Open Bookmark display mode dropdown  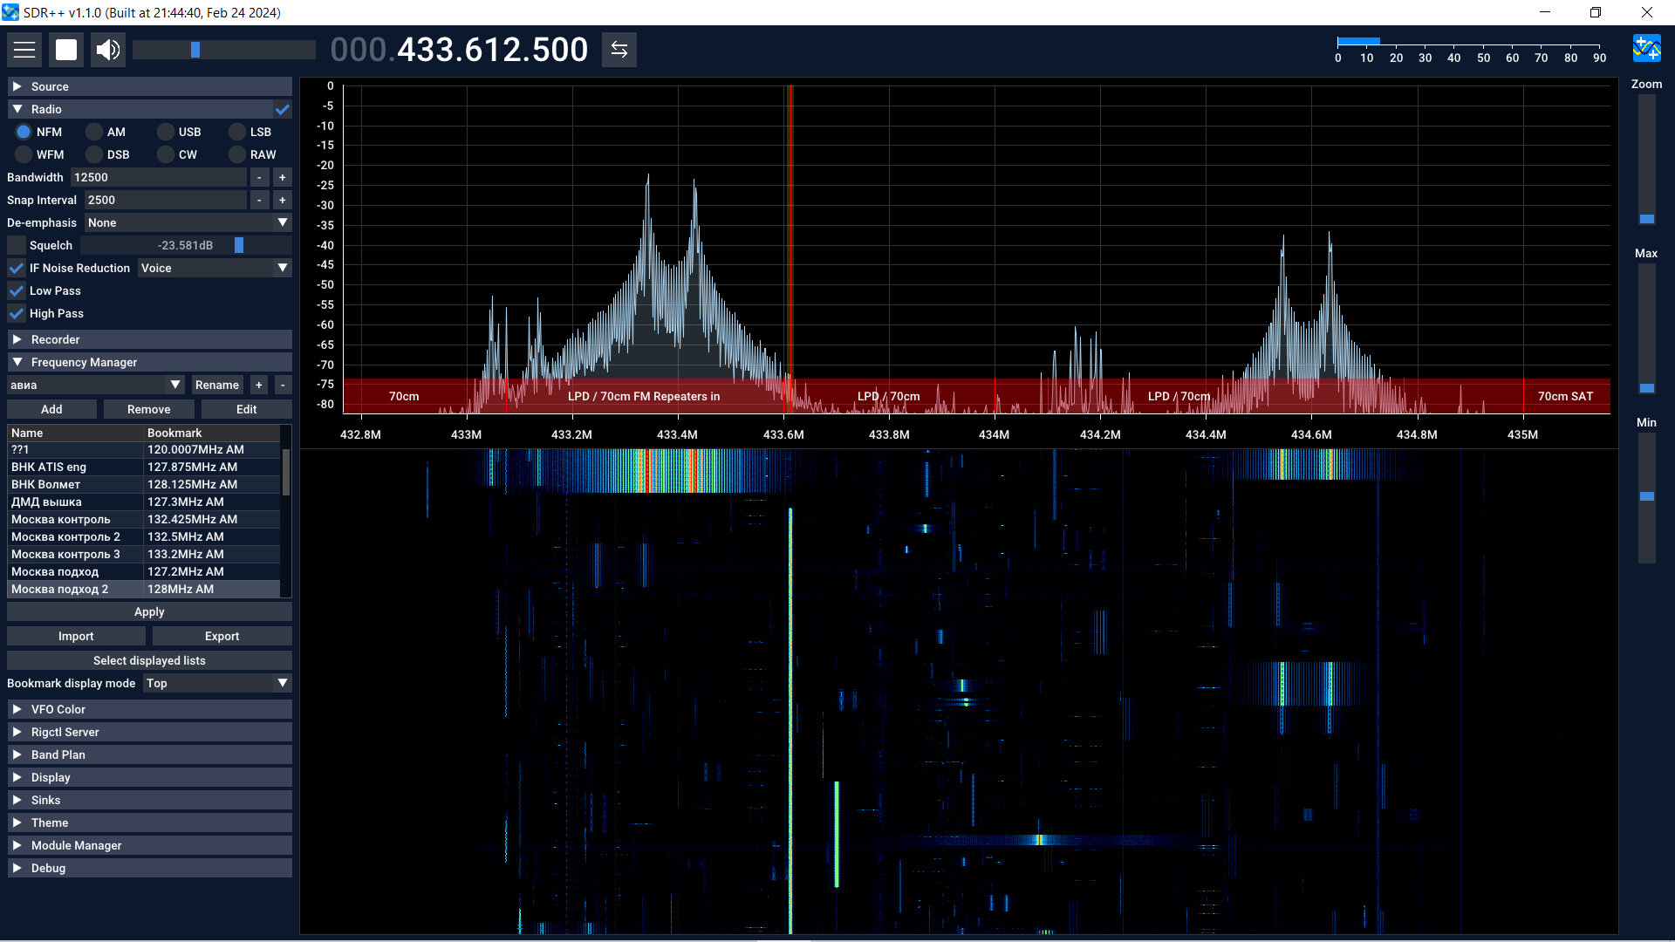click(x=216, y=683)
